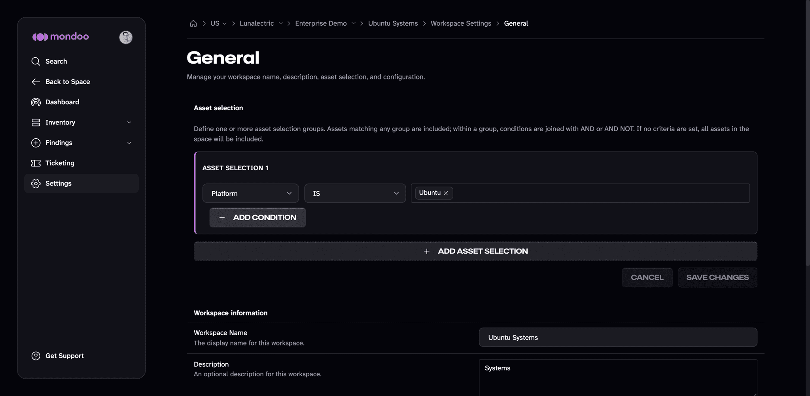810x396 pixels.
Task: Click the page vertical scrollbar
Action: click(x=808, y=132)
